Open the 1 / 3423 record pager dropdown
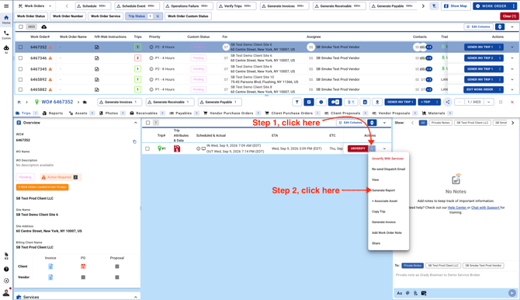The width and height of the screenshot is (520, 300). (x=488, y=102)
